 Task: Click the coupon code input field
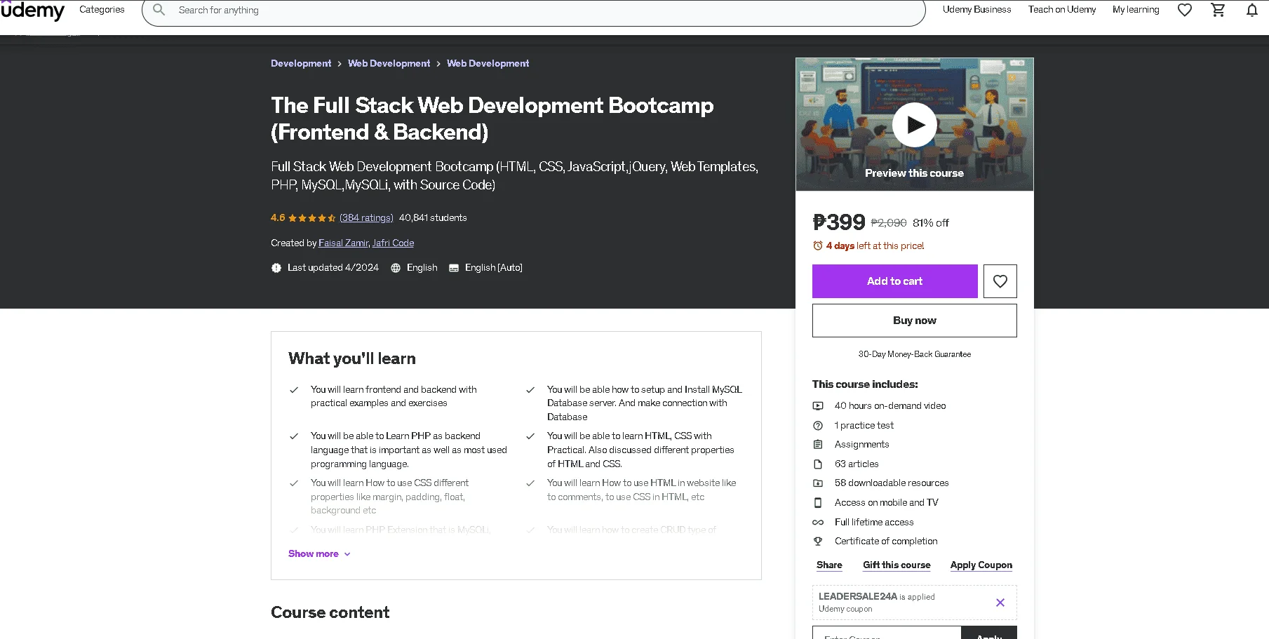[887, 633]
